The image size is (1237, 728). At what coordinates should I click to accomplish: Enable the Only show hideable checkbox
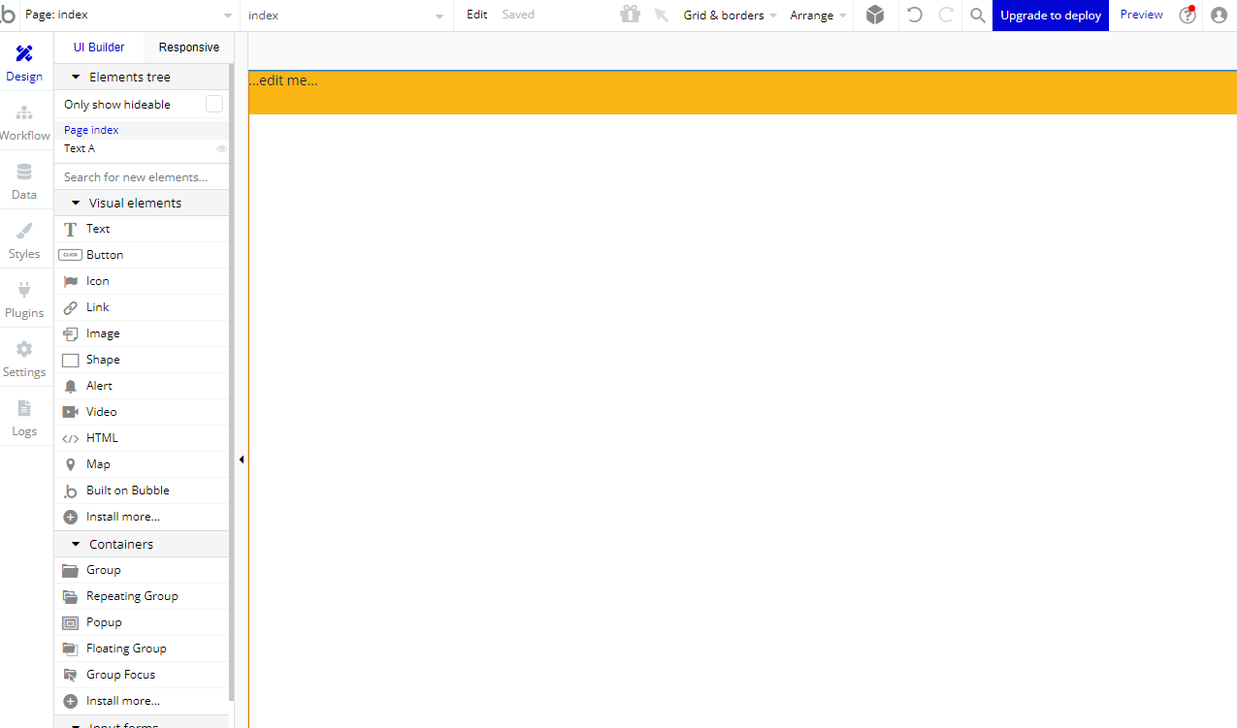tap(214, 105)
